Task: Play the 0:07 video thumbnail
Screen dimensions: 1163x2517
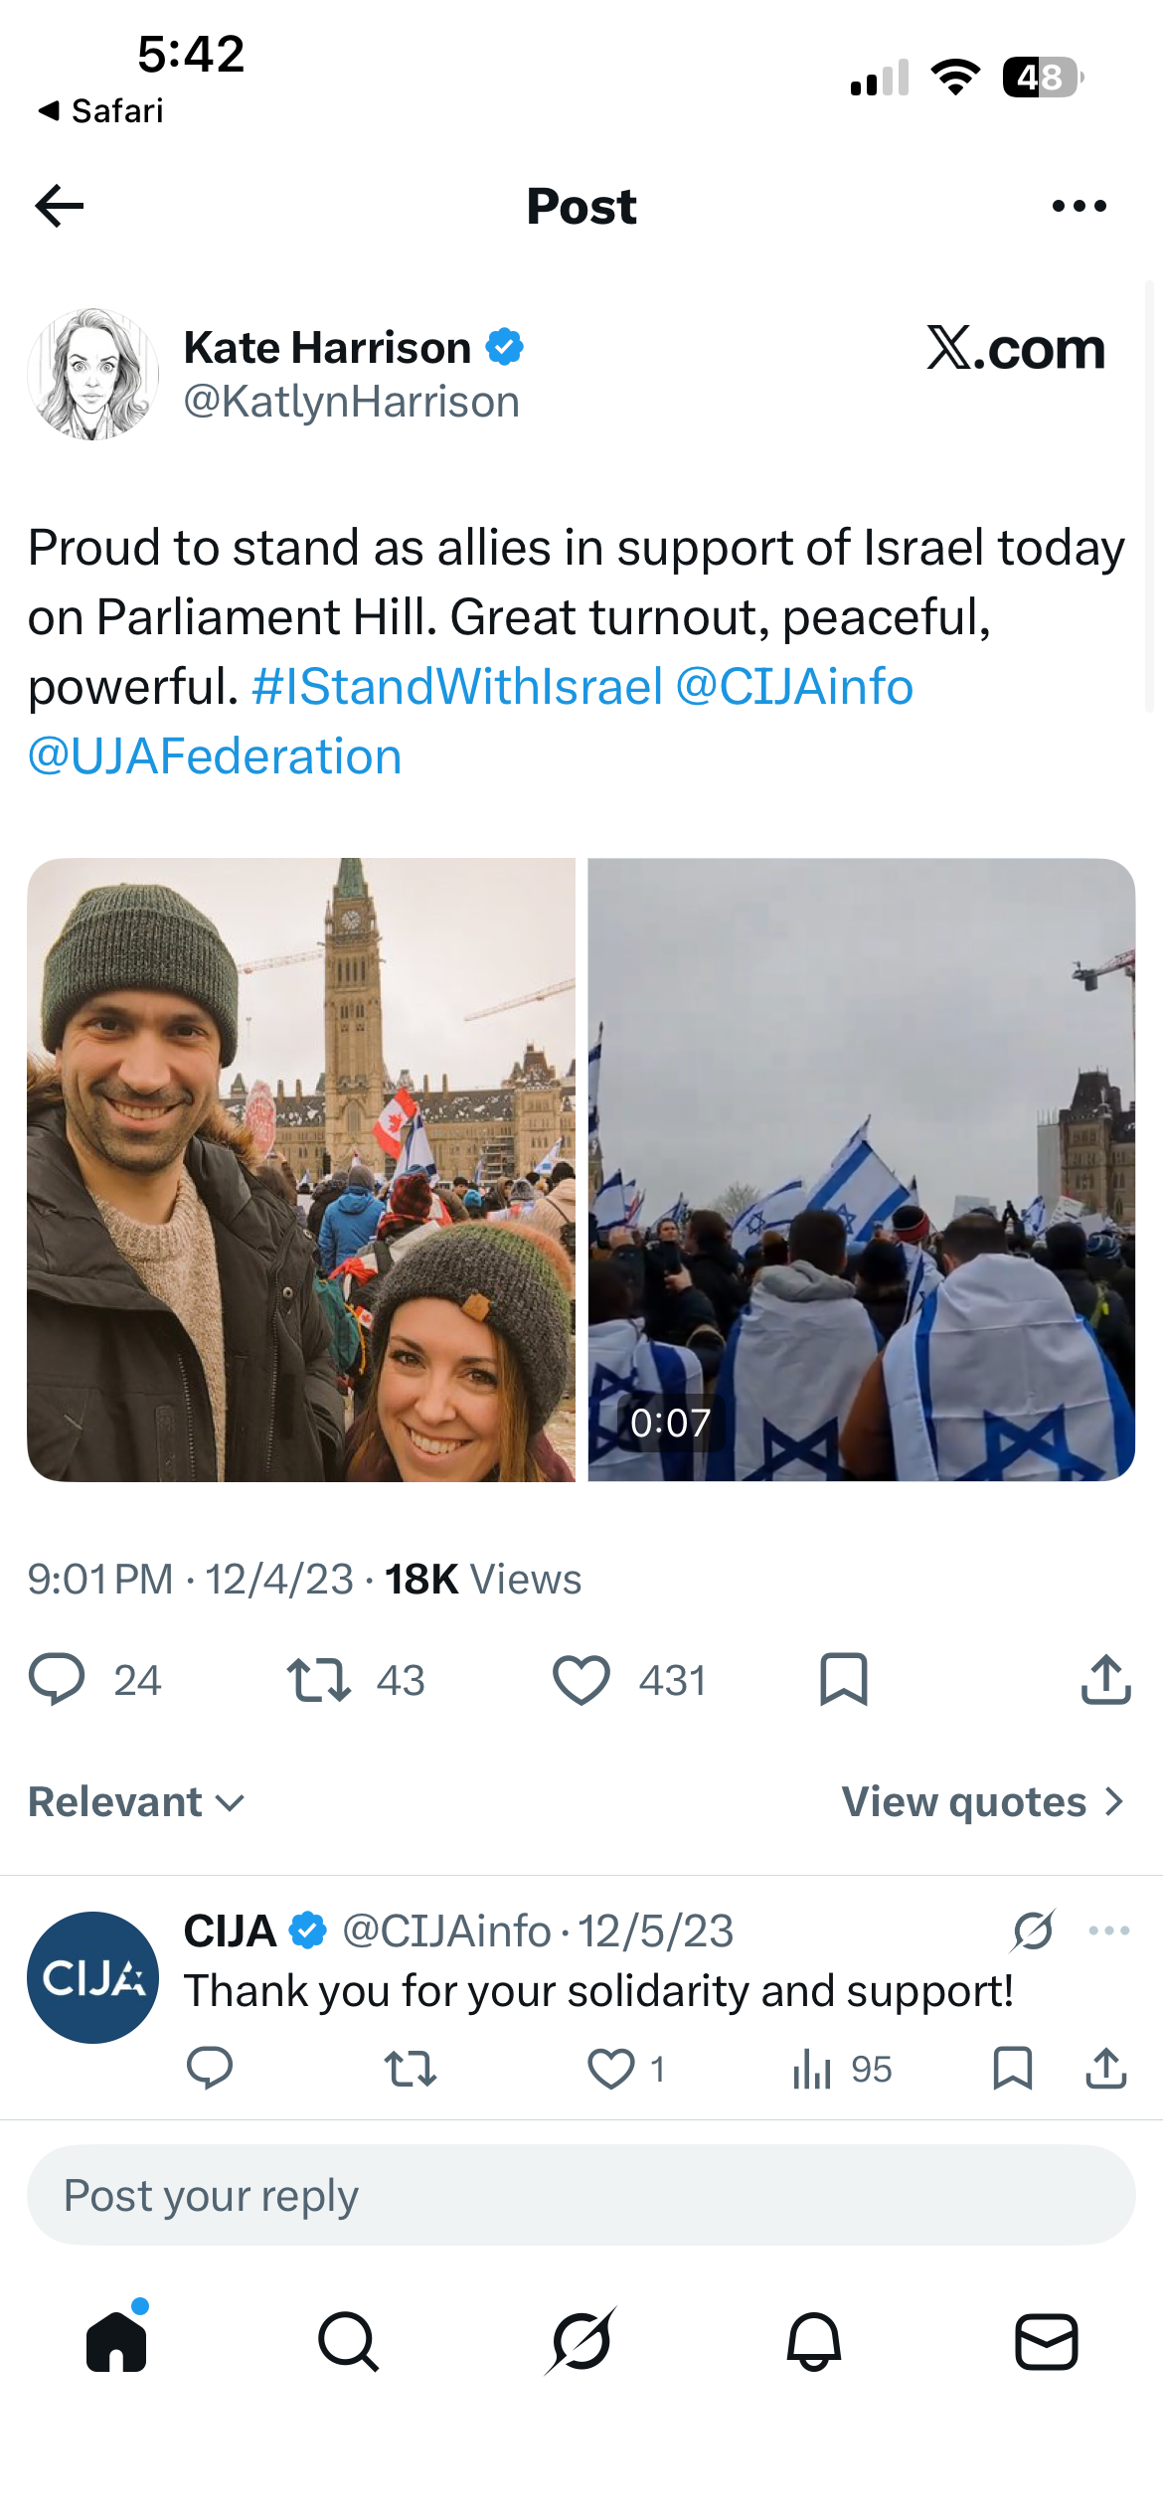Action: coord(861,1169)
